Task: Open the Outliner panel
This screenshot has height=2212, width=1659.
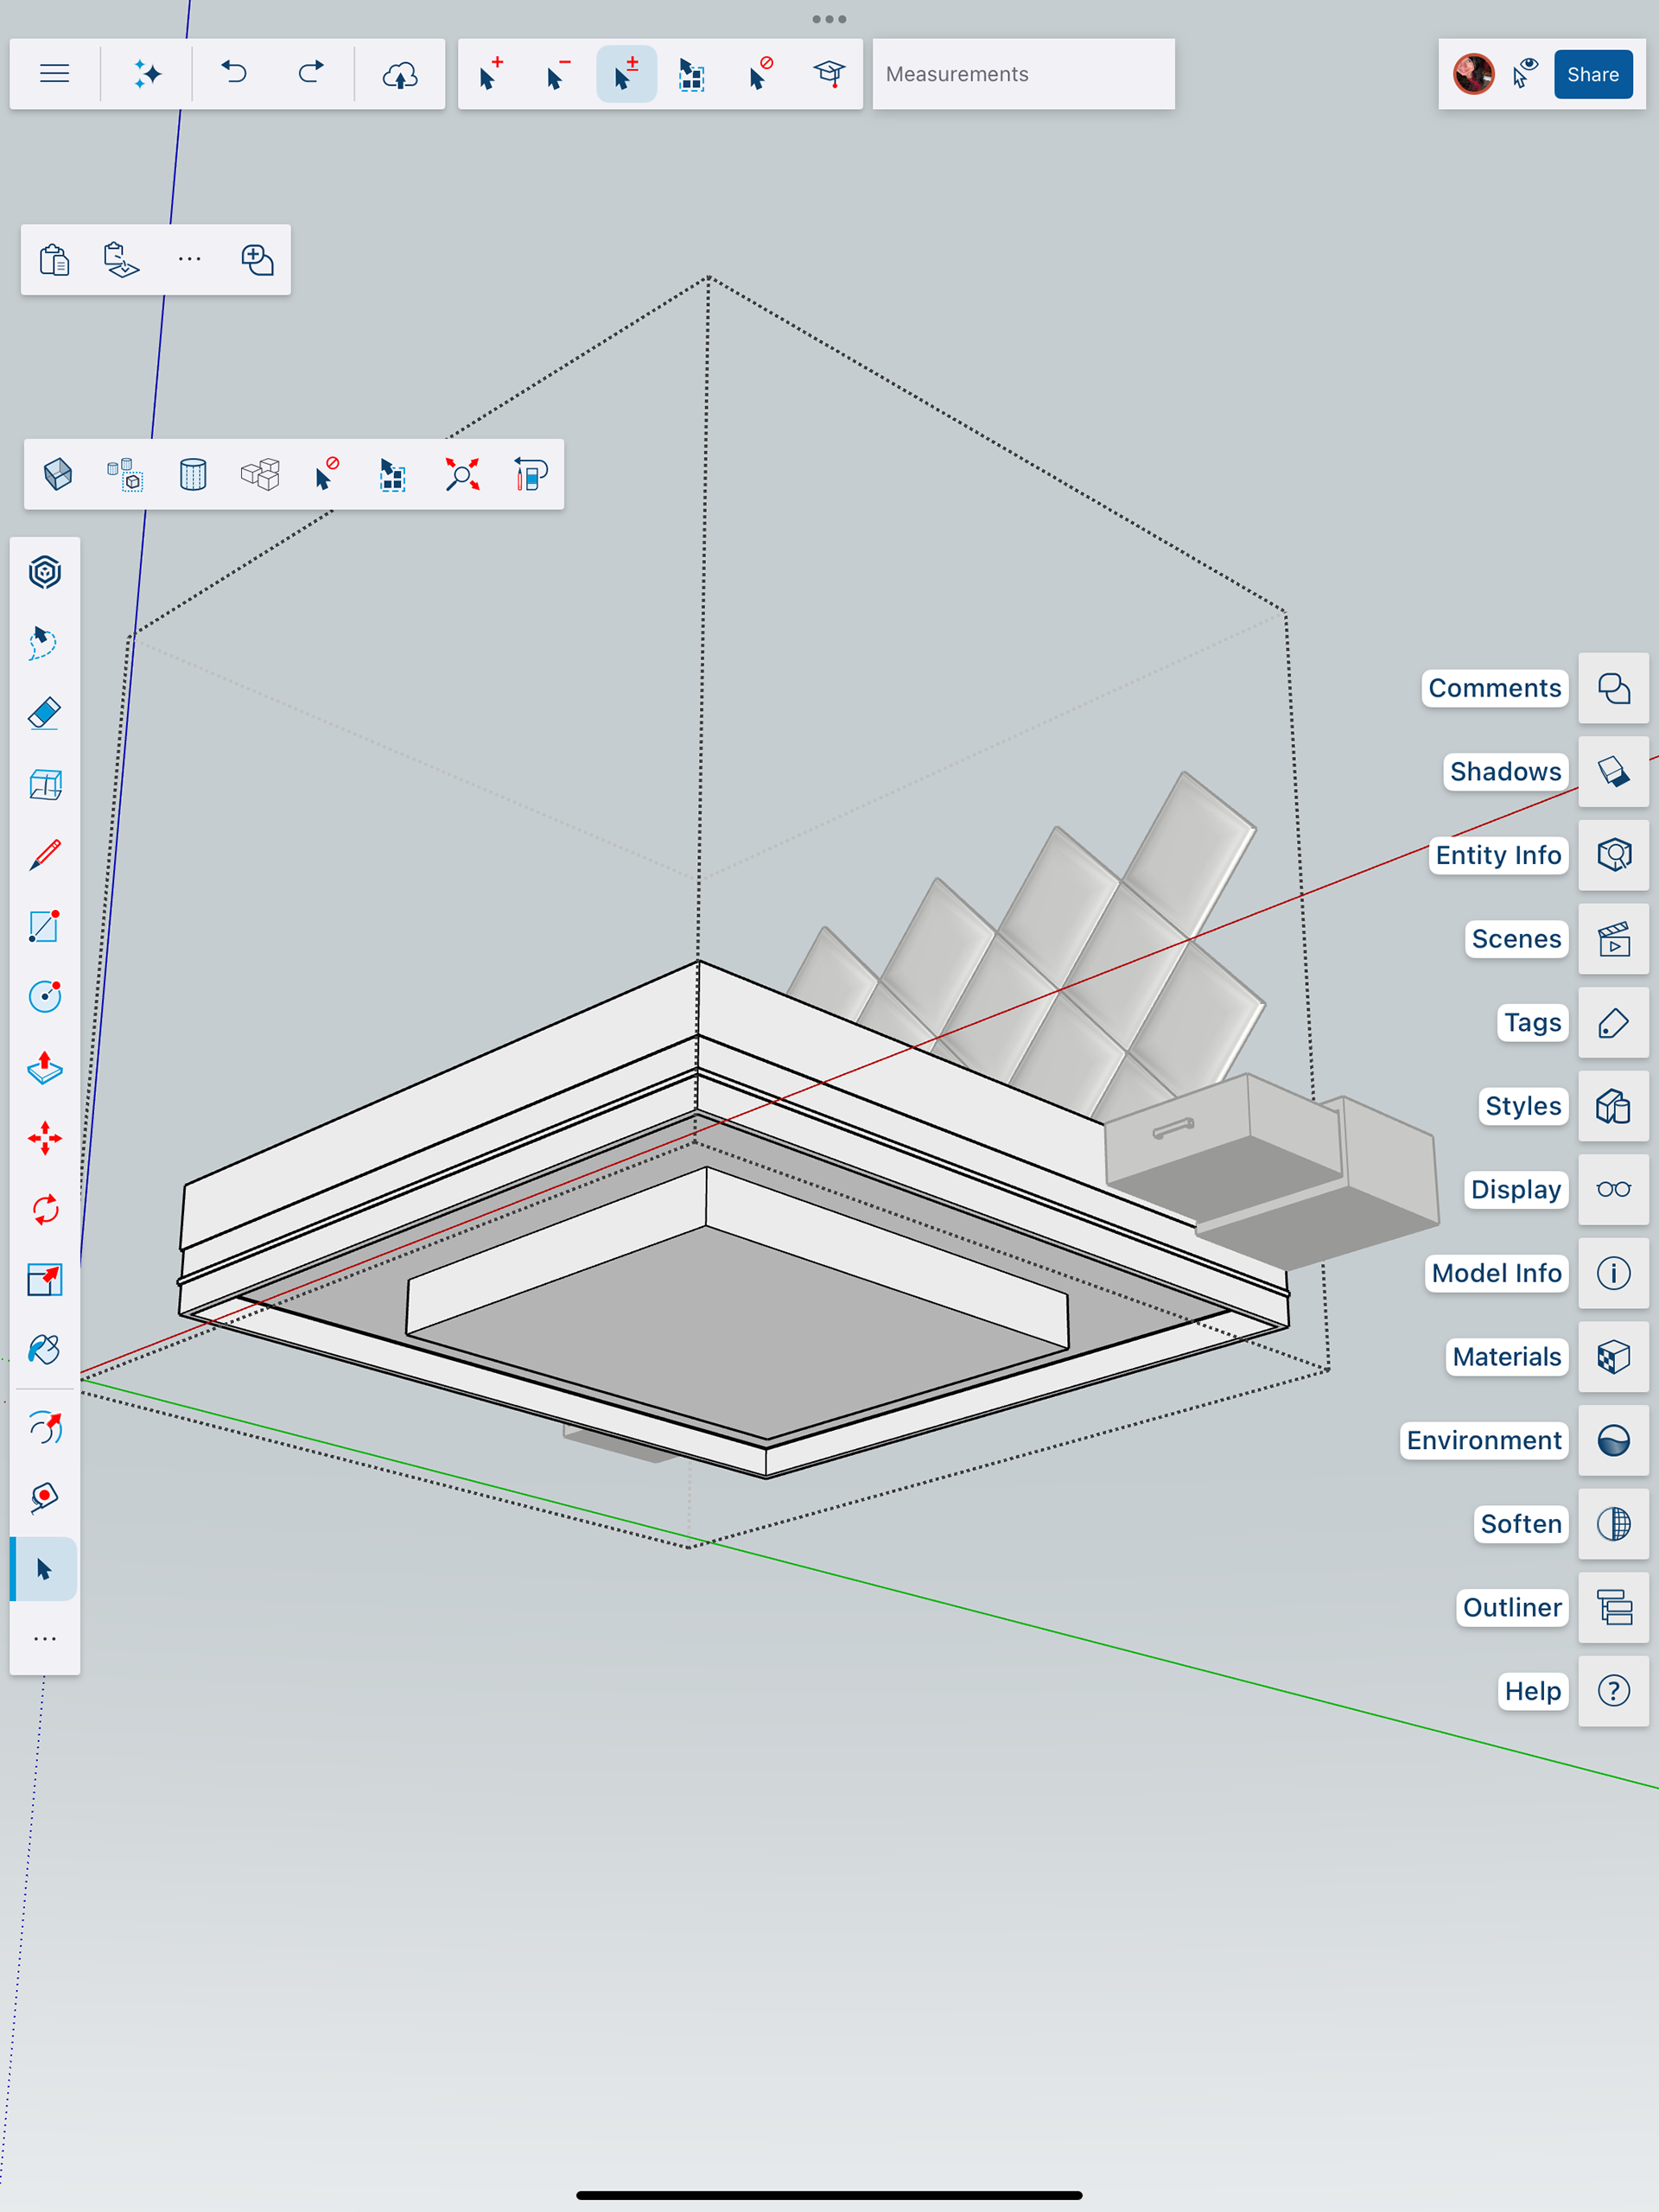Action: 1613,1607
